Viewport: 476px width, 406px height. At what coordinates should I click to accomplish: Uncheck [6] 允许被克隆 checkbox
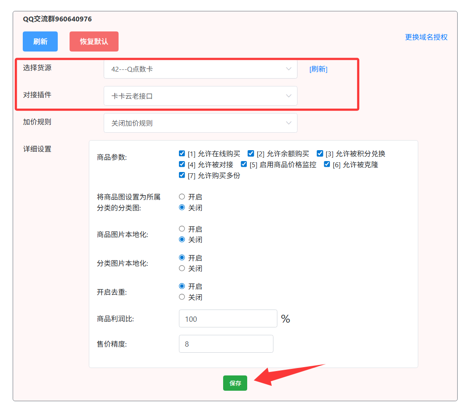(327, 165)
